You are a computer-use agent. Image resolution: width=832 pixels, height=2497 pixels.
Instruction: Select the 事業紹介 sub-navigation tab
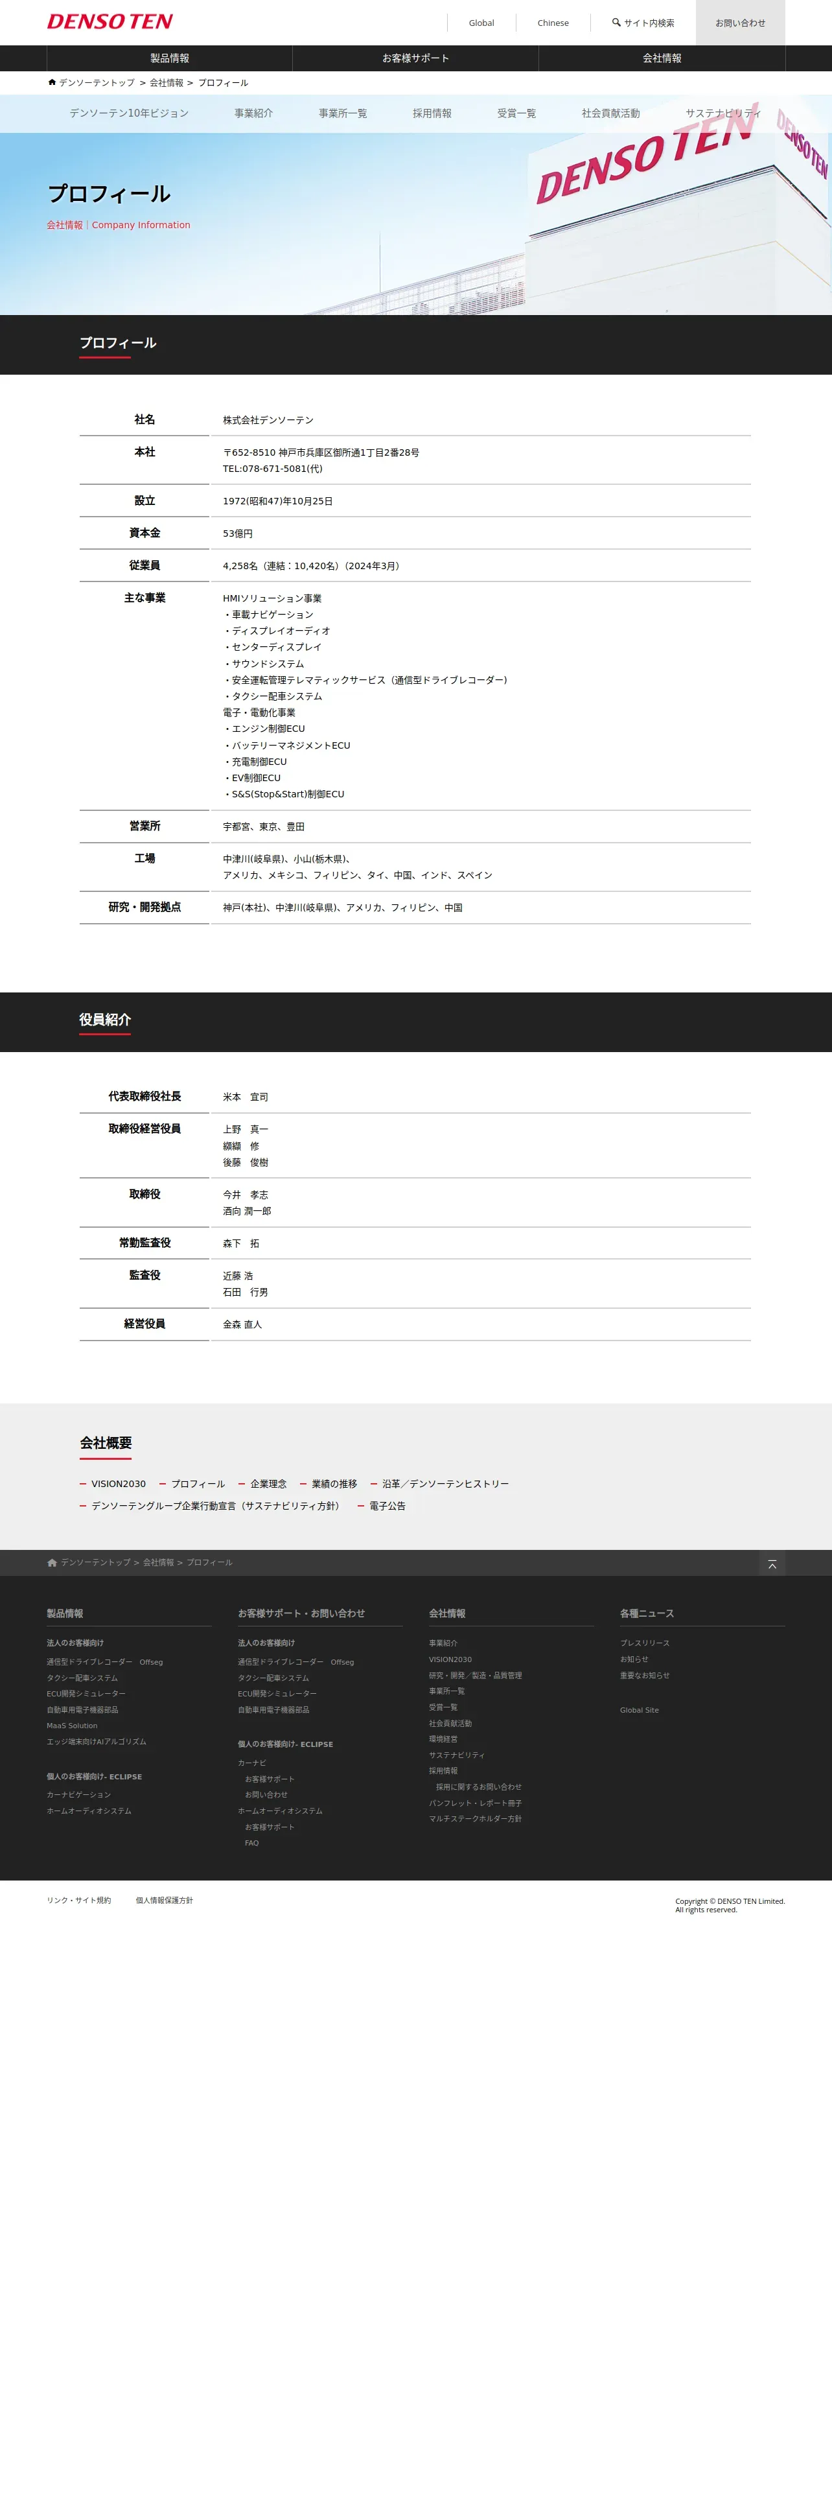click(253, 113)
